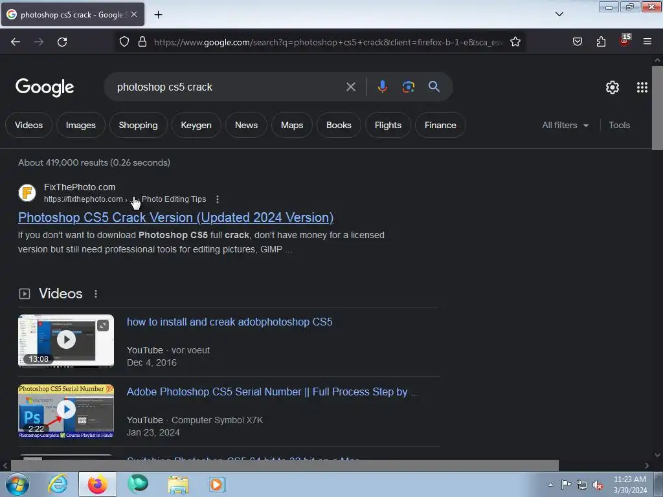Select the Keygen filter chip

196,125
